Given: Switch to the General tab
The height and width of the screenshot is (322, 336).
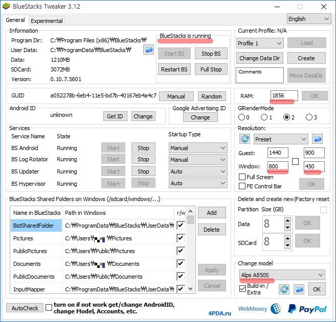Looking at the screenshot, I should 15,20.
